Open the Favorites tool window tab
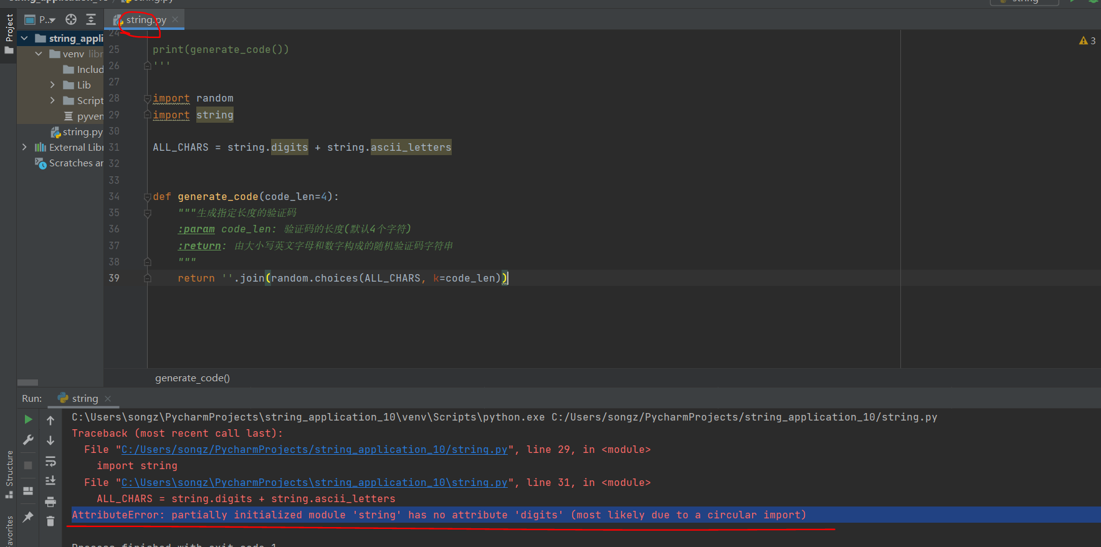 (x=9, y=531)
